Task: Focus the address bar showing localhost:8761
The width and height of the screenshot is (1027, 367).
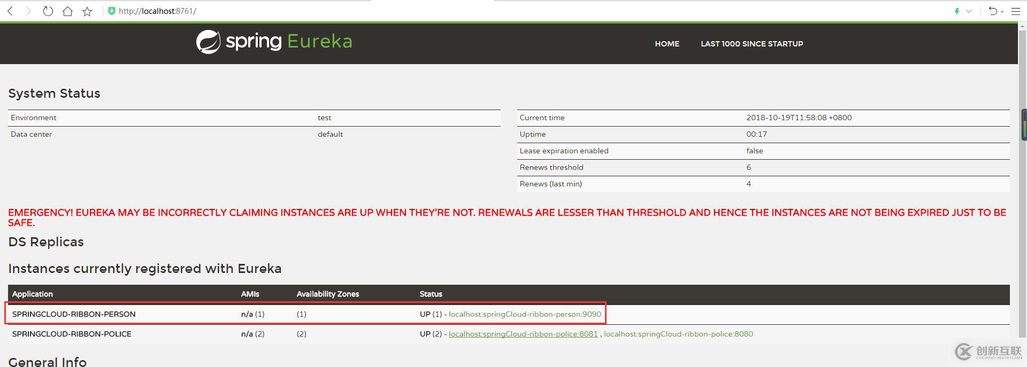Action: (157, 11)
